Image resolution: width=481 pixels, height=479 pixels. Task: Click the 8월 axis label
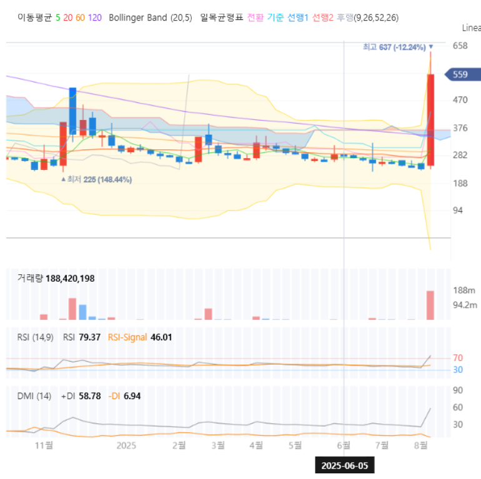tap(420, 445)
